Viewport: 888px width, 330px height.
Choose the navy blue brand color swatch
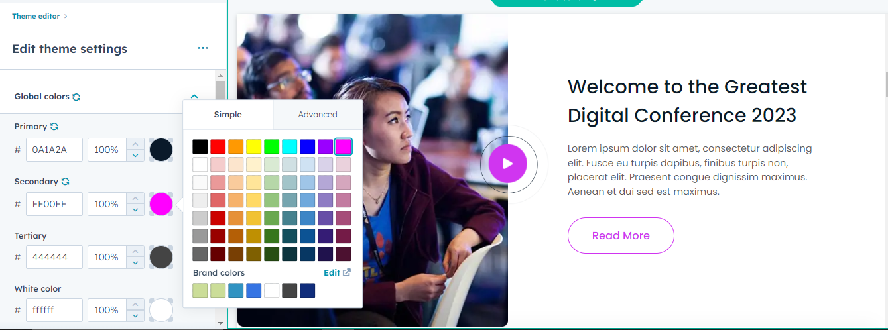pyautogui.click(x=308, y=290)
